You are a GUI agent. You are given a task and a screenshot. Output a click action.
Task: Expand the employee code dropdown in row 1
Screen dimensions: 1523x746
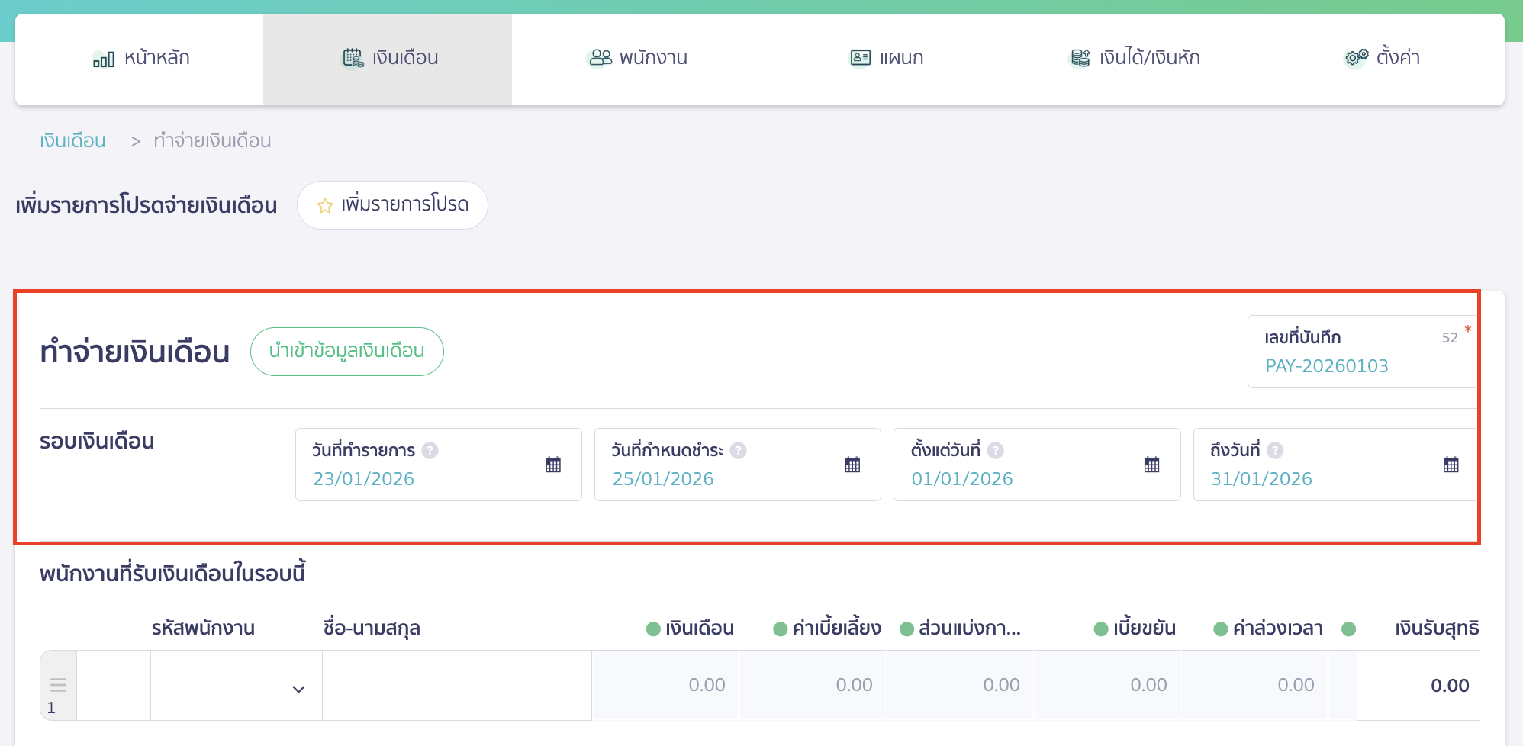(x=298, y=689)
